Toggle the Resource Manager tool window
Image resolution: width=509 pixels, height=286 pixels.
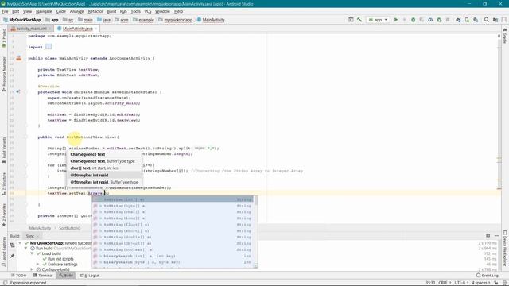(x=4, y=74)
